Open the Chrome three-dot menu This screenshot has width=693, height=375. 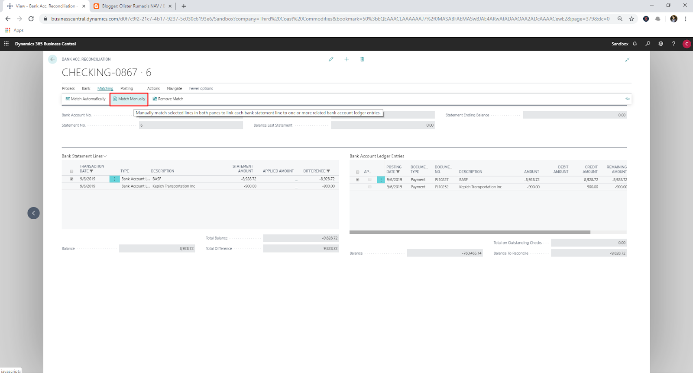[x=685, y=19]
